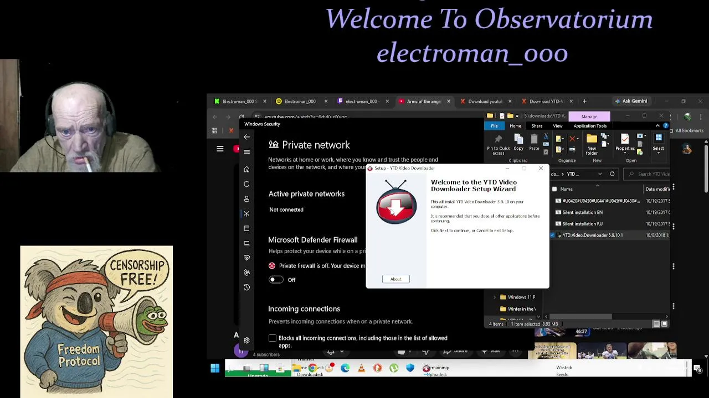The width and height of the screenshot is (709, 398).
Task: Open Properties in Explorer ribbon
Action: [625, 143]
